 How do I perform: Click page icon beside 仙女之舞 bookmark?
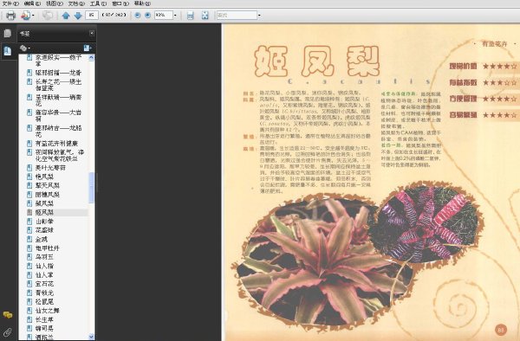click(x=29, y=311)
